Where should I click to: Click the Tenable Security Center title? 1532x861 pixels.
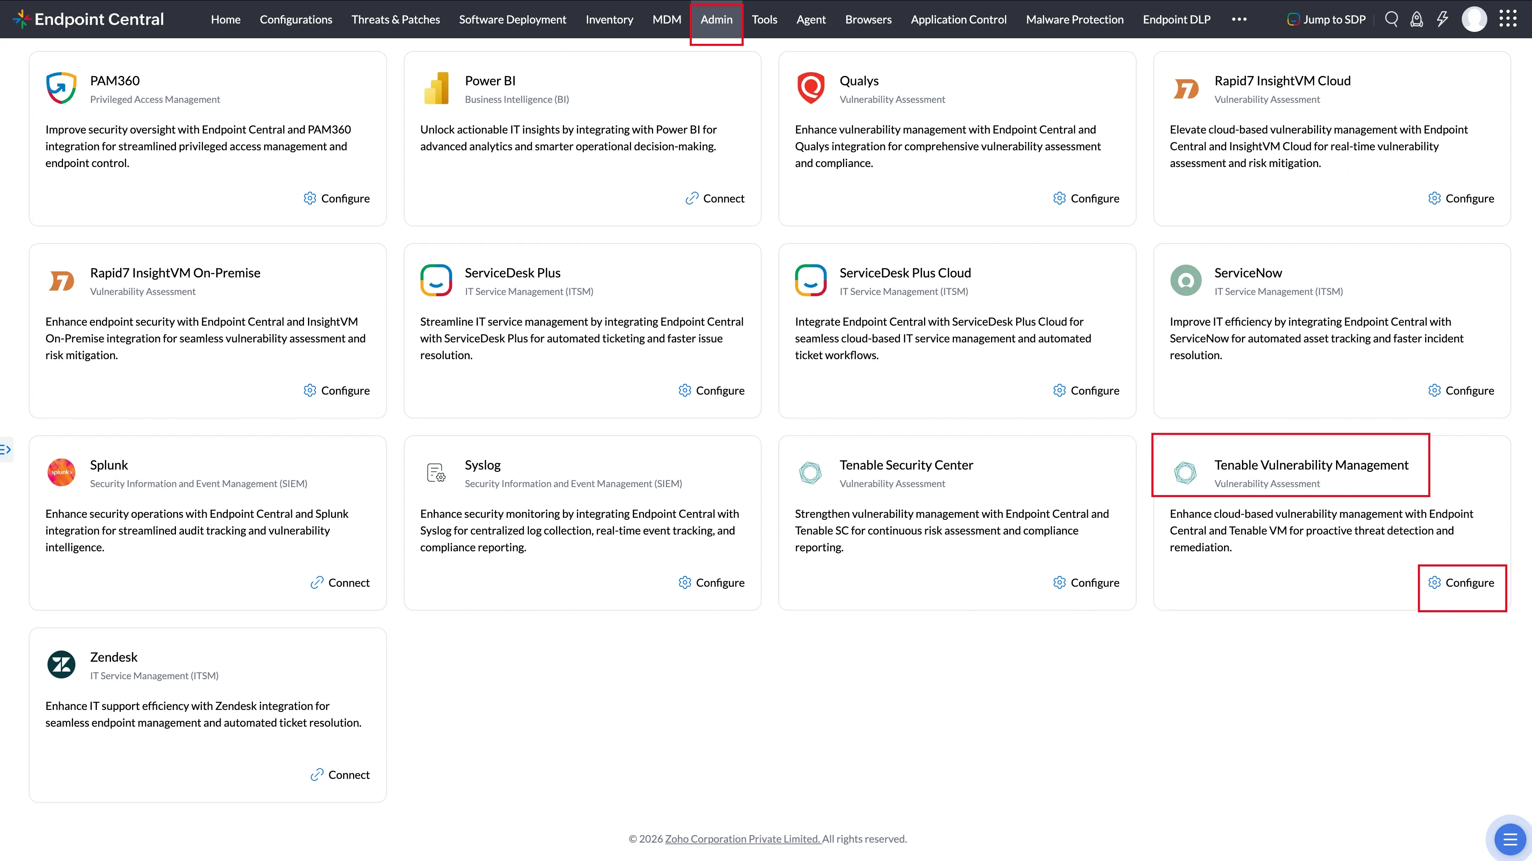click(x=906, y=465)
